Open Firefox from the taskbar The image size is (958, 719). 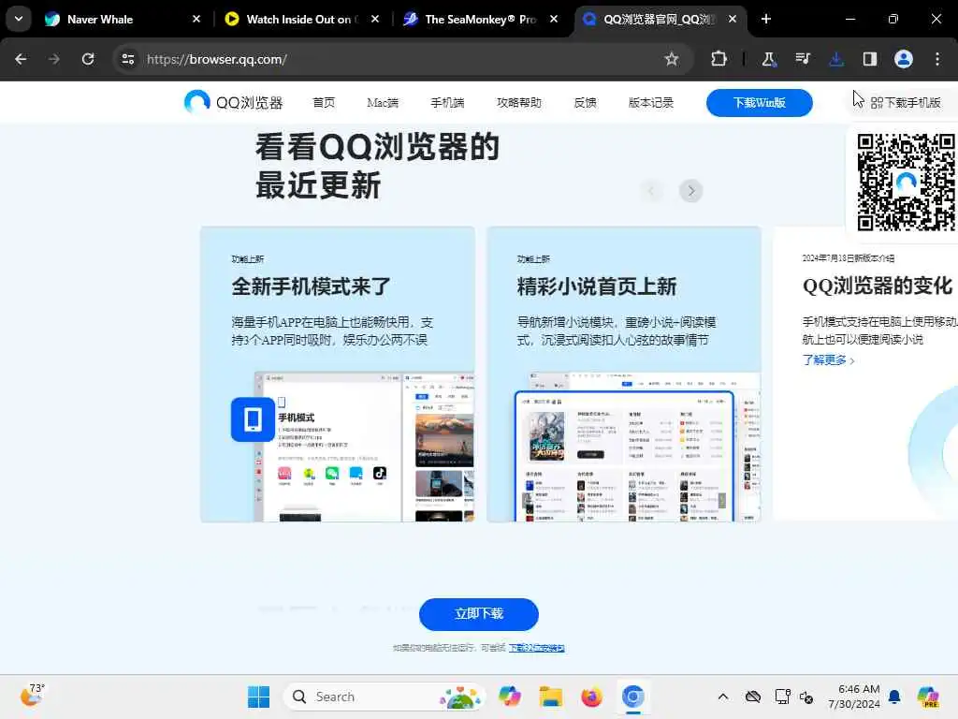click(591, 697)
